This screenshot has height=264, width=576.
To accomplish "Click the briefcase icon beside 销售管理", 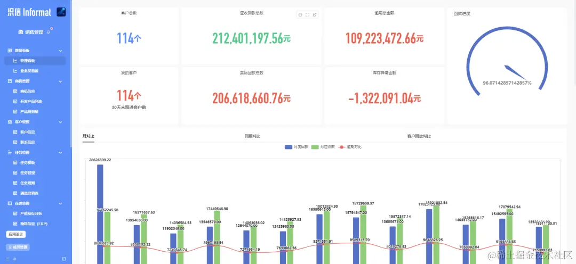I will click(21, 32).
